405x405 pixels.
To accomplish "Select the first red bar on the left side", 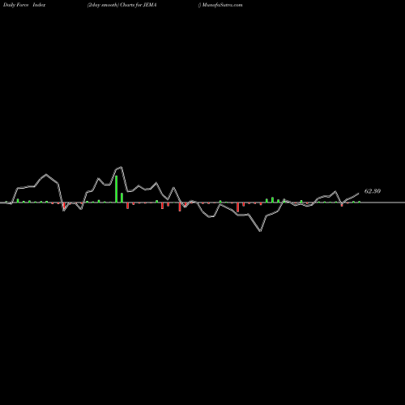I will point(53,203).
